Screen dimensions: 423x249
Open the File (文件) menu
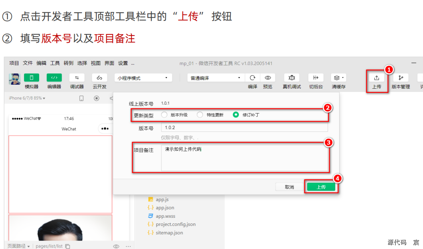click(28, 63)
